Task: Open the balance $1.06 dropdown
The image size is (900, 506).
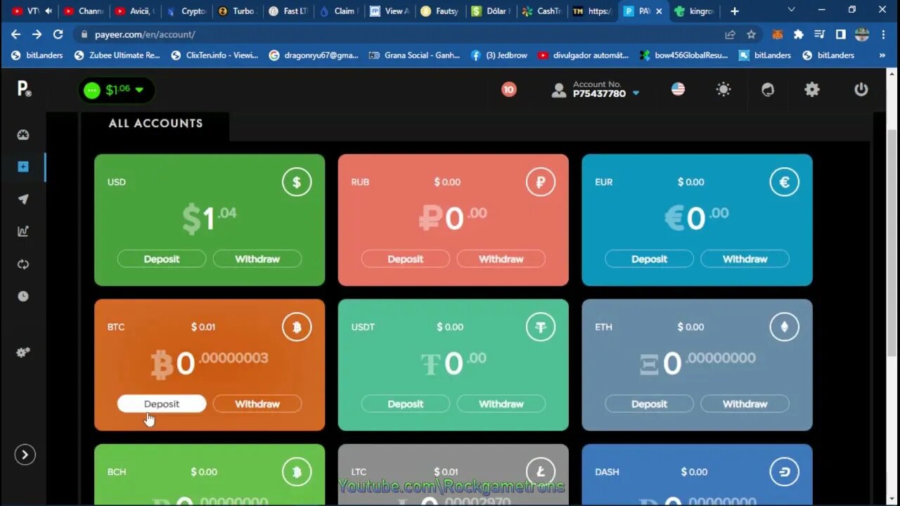Action: [115, 89]
